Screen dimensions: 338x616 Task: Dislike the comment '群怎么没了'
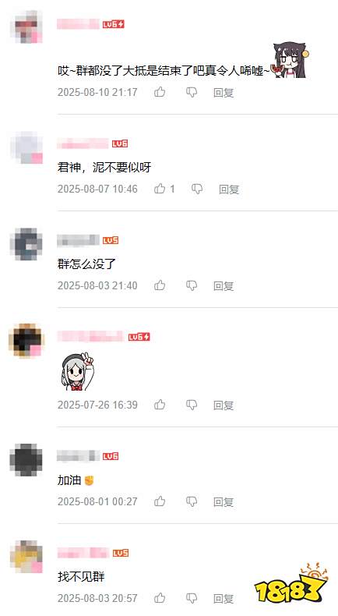191,285
